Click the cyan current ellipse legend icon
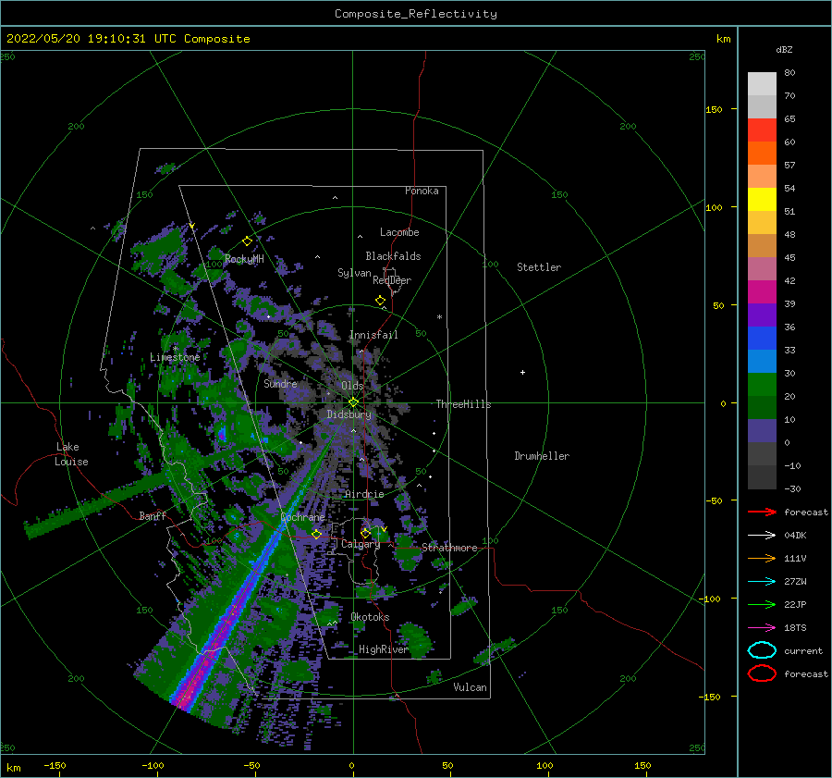The width and height of the screenshot is (832, 778). (762, 650)
